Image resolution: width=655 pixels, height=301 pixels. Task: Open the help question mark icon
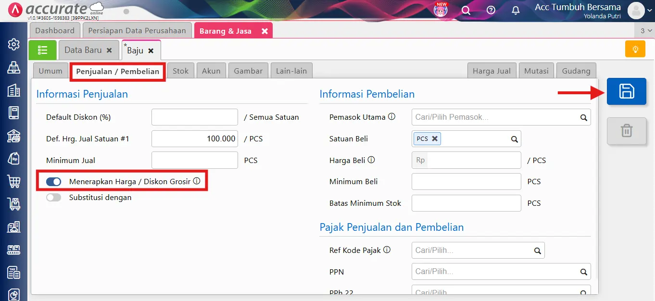pos(491,10)
